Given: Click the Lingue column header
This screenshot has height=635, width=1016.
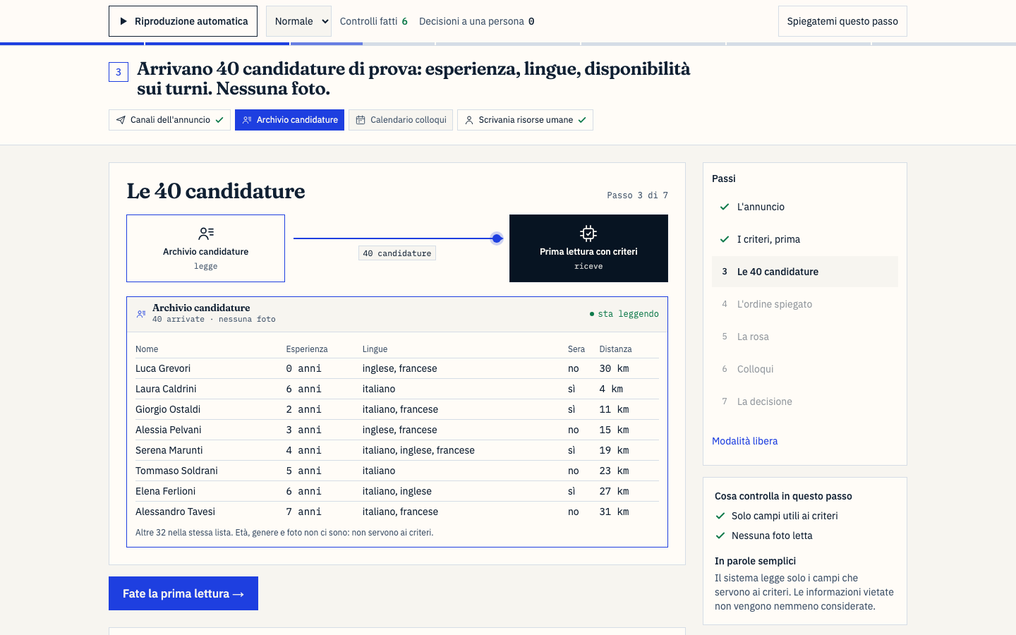Looking at the screenshot, I should [375, 349].
